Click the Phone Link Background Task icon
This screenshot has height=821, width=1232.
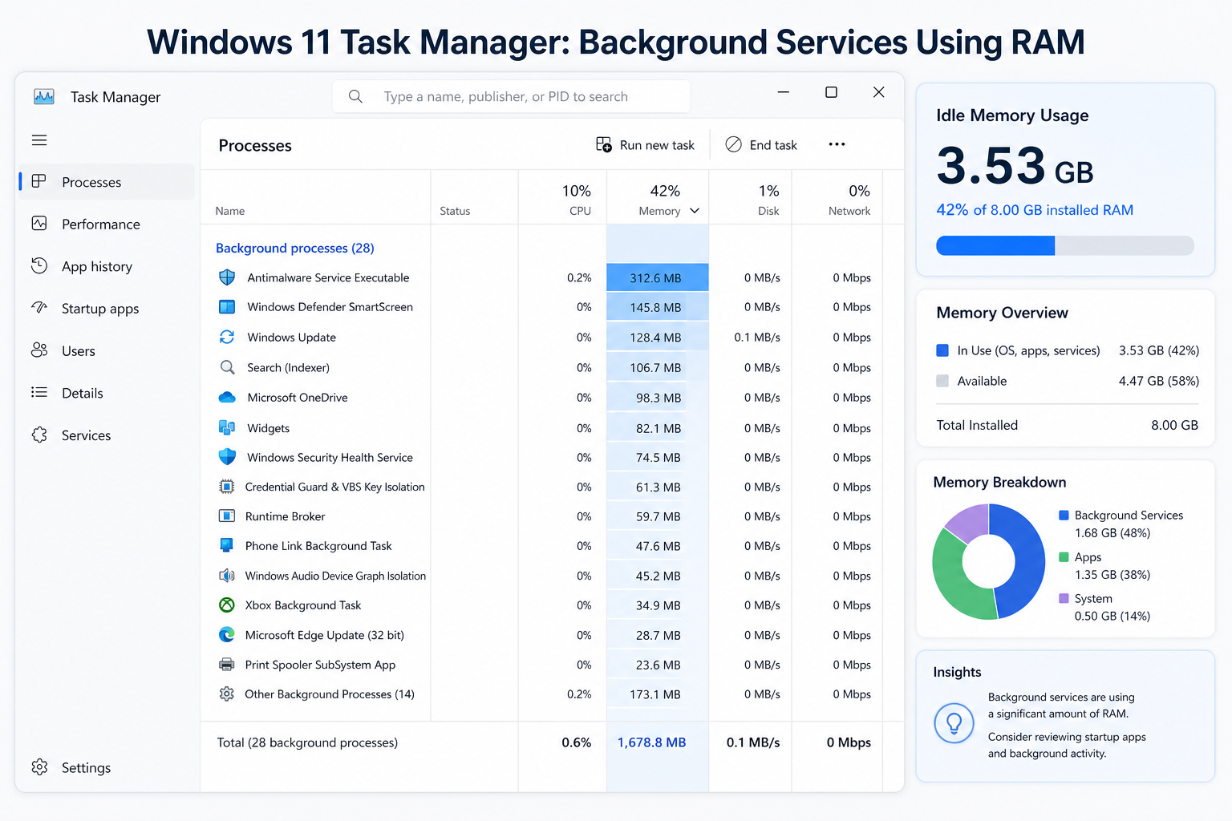click(227, 546)
